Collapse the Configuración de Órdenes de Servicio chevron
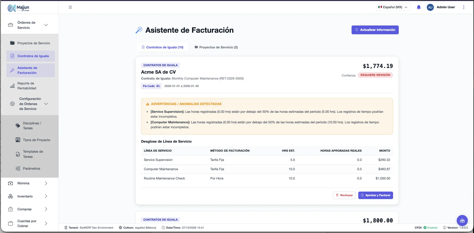Screen dimensions: 474x233 coord(46,104)
